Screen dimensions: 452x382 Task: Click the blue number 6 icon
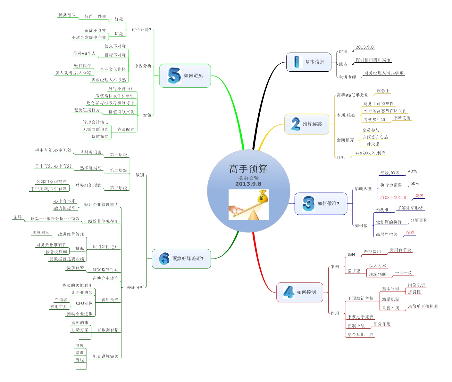[164, 259]
